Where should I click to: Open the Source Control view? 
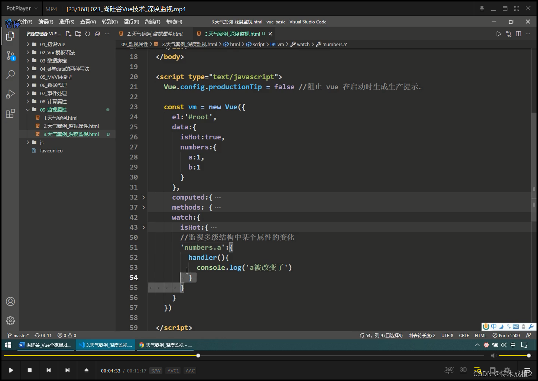pyautogui.click(x=10, y=56)
